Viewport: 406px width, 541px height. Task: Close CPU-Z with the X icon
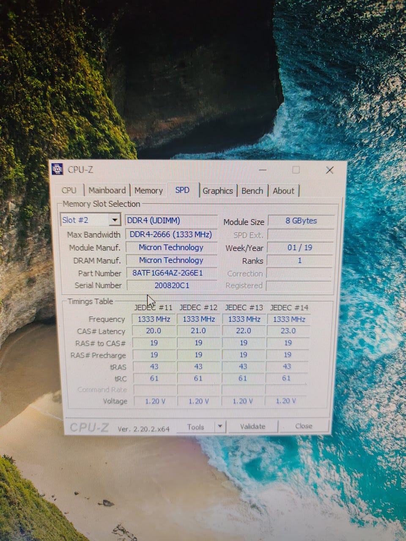(x=330, y=170)
